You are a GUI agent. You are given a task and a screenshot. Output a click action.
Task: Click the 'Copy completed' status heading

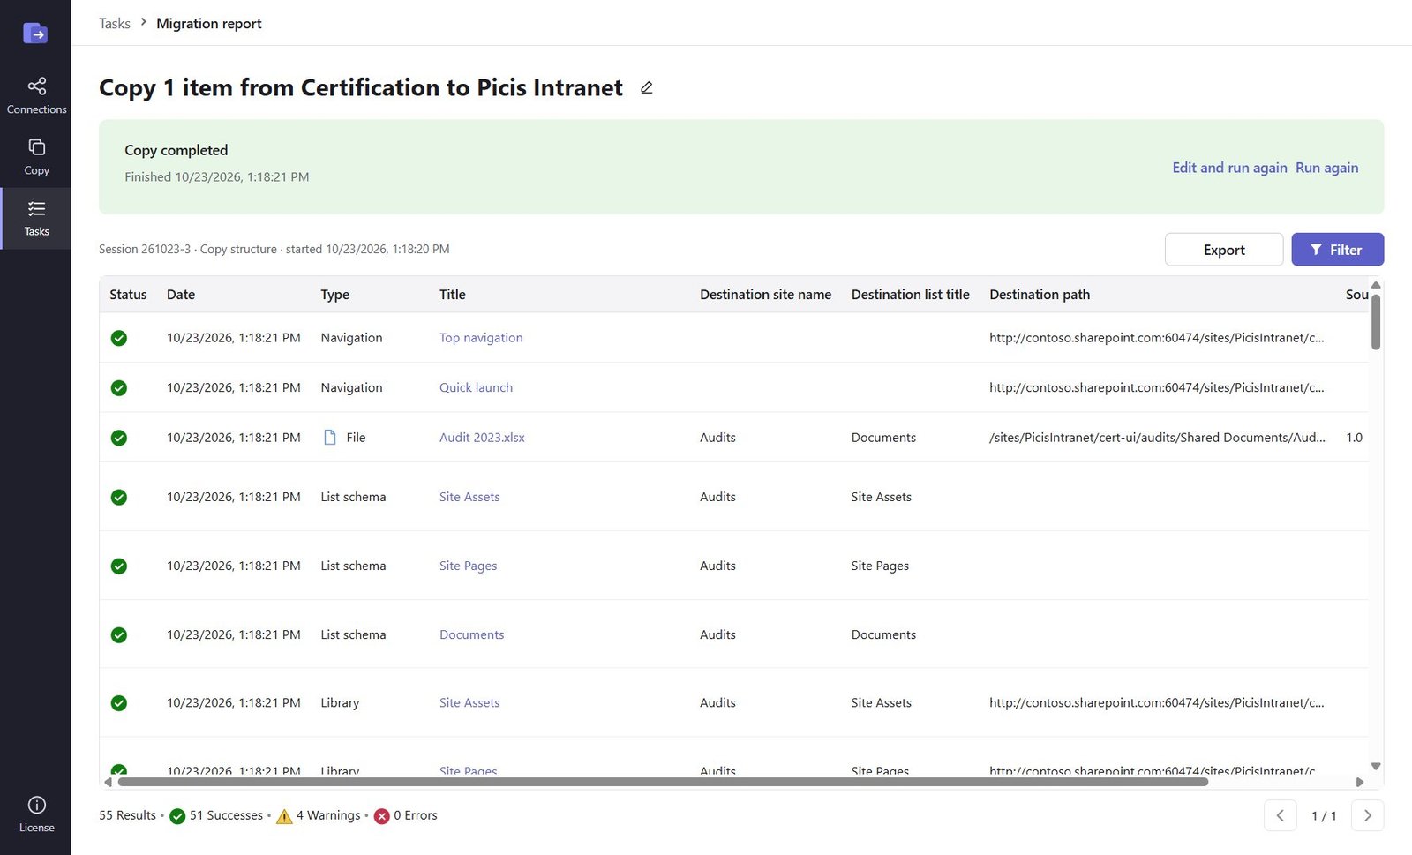click(176, 150)
